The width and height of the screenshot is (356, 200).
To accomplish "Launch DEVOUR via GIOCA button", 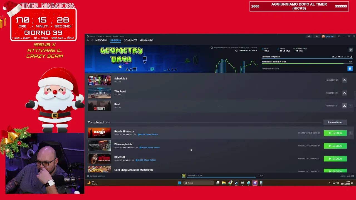I will (335, 159).
